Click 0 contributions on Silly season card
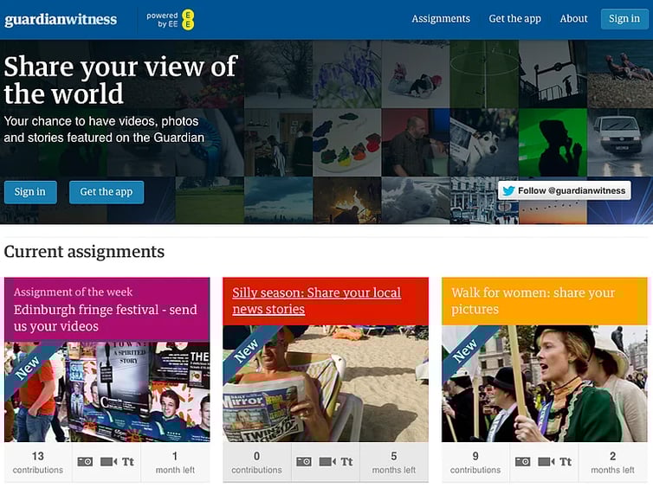 coord(256,463)
